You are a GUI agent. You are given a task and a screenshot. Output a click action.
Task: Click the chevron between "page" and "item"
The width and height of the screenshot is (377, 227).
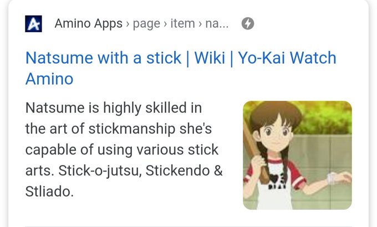pyautogui.click(x=165, y=24)
